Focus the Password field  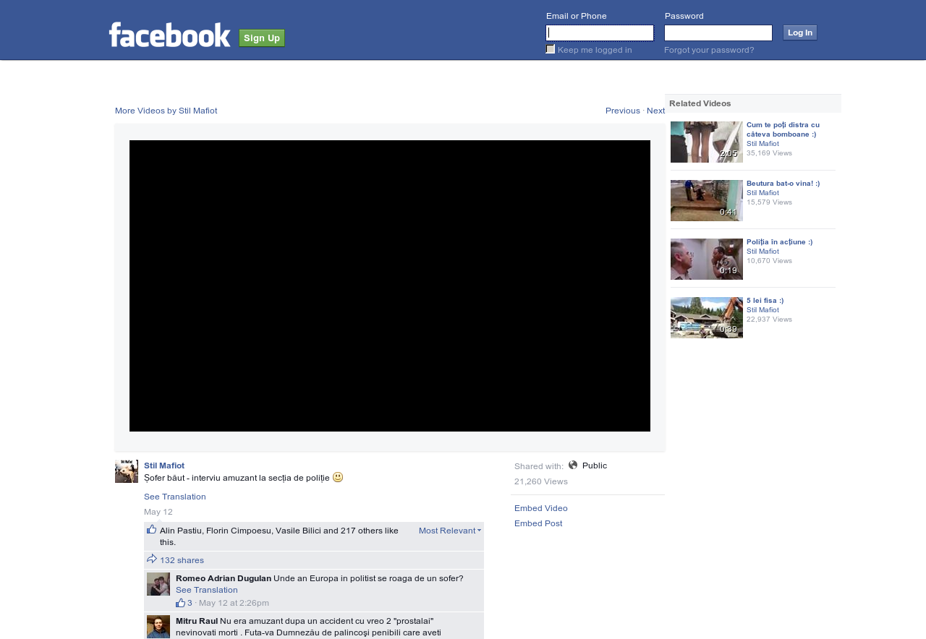(718, 33)
